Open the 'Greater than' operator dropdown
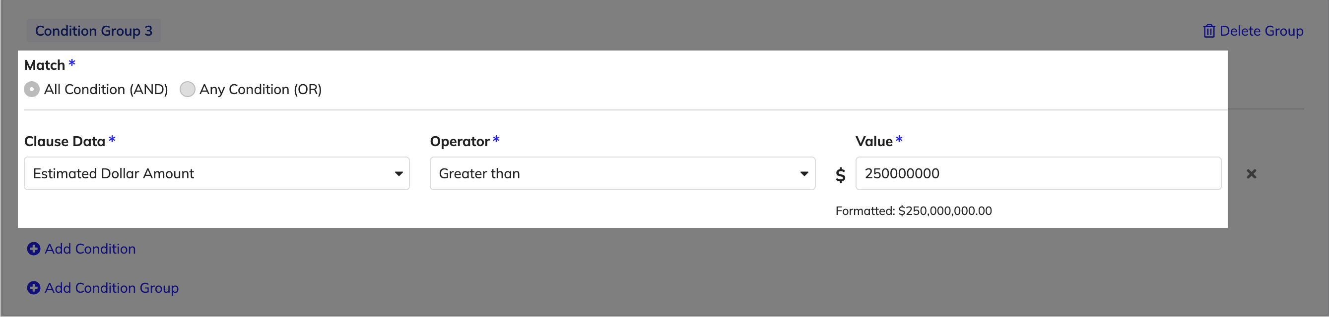1329x317 pixels. point(622,173)
